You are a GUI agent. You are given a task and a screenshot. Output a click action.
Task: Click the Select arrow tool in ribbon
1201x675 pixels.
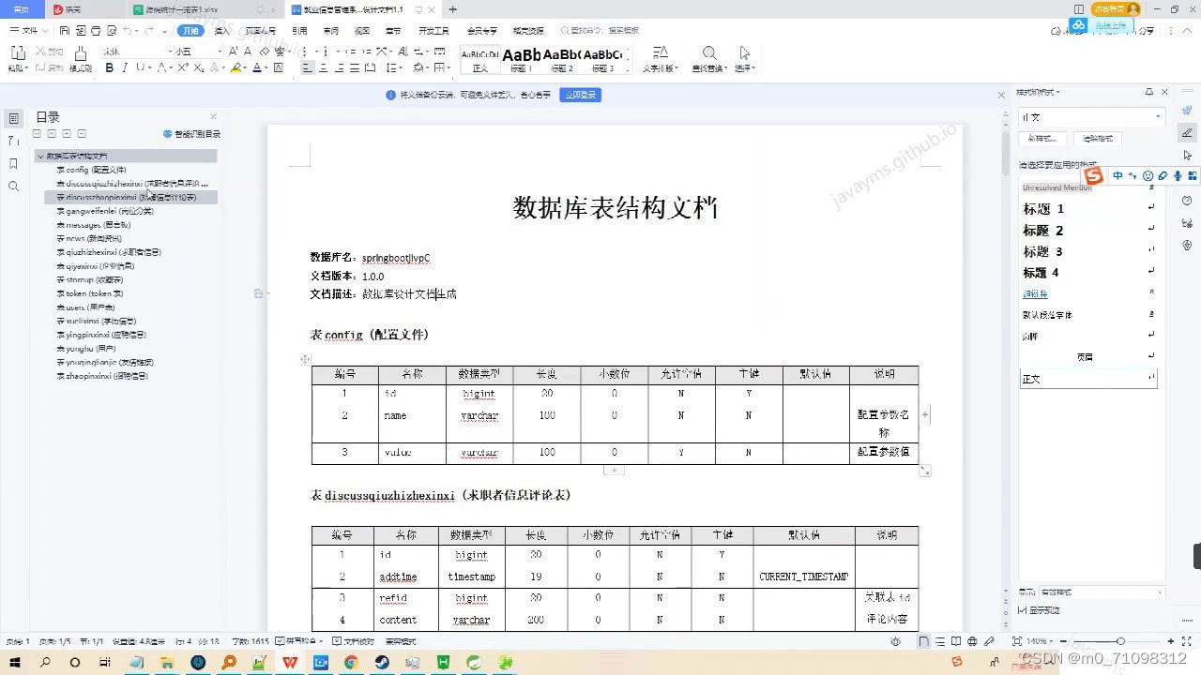point(744,60)
